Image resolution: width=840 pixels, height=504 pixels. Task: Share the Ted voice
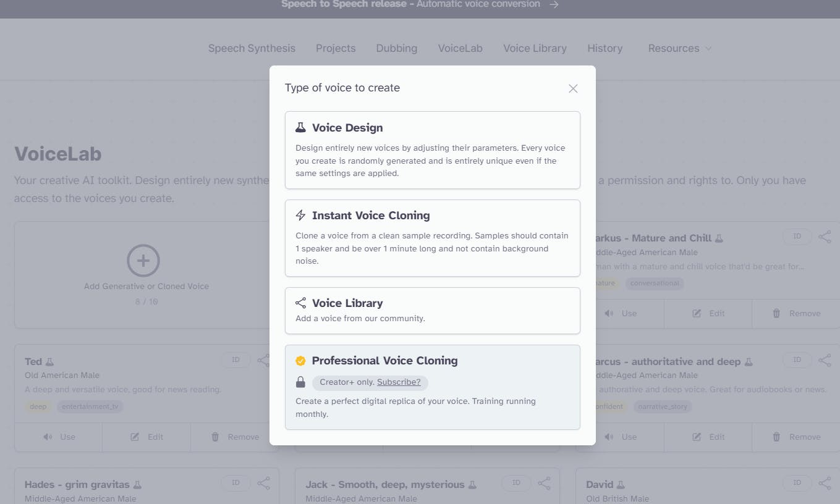point(264,360)
